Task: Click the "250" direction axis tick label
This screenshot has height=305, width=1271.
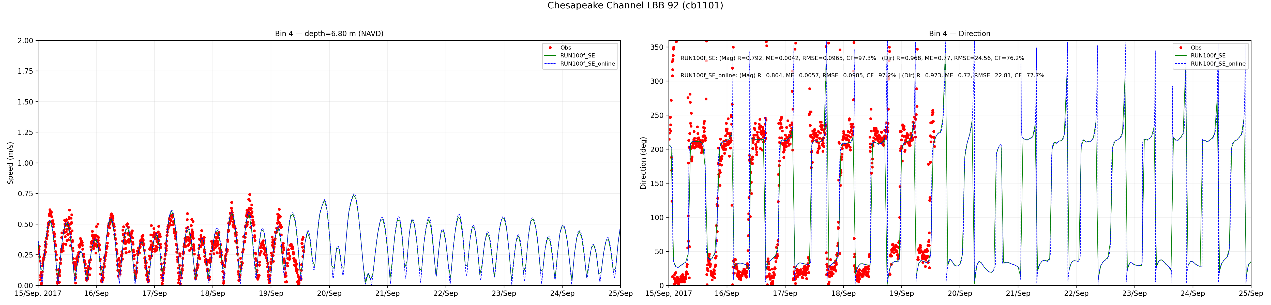Action: pos(657,115)
